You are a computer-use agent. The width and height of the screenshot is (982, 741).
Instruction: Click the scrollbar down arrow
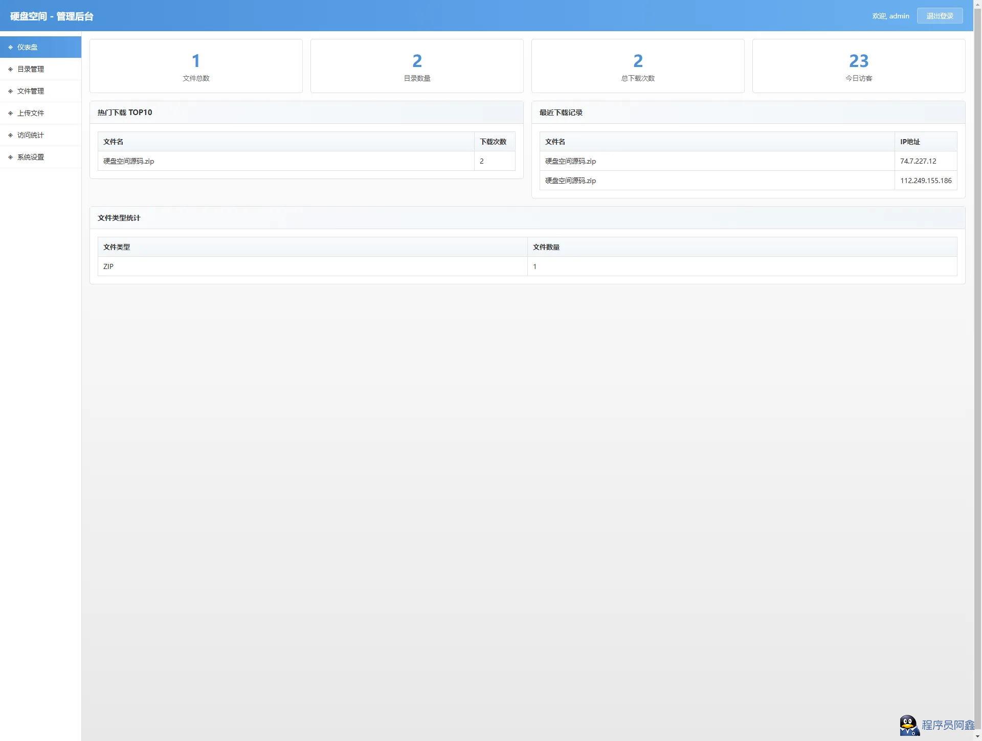pos(977,736)
